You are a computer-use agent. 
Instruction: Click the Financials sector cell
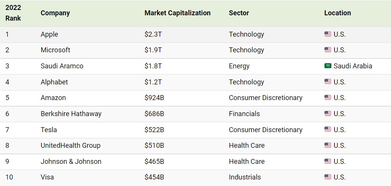[x=244, y=114]
